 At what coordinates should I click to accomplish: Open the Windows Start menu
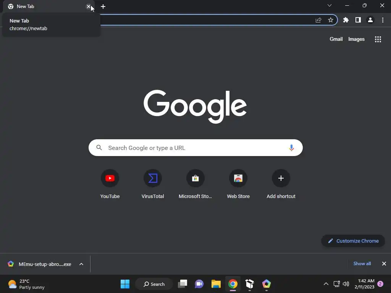tap(125, 284)
